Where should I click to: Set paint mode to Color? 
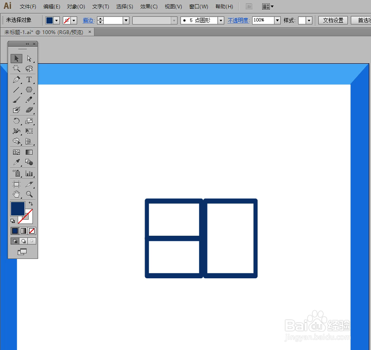(15, 231)
